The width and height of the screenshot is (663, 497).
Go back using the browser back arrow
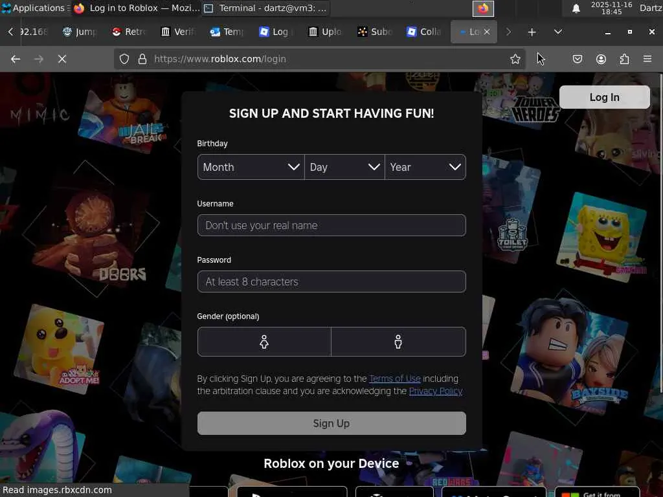coord(16,59)
